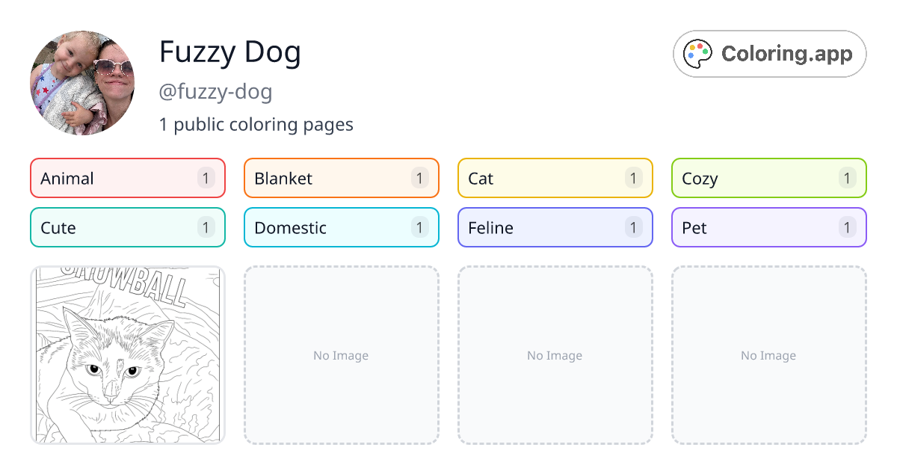
Task: Select the Cozy tag
Action: (x=769, y=178)
